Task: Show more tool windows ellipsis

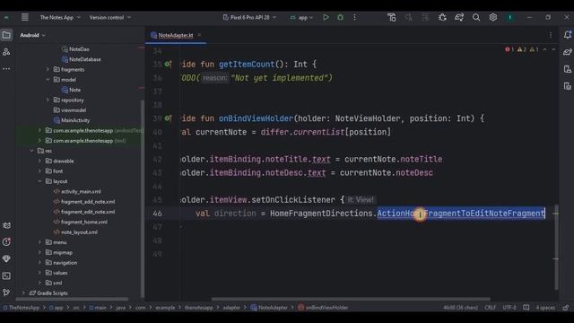Action: tap(6, 68)
